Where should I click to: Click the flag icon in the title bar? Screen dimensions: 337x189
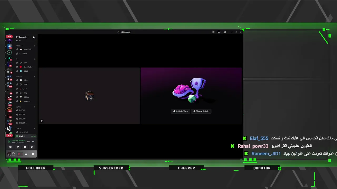pos(213,32)
